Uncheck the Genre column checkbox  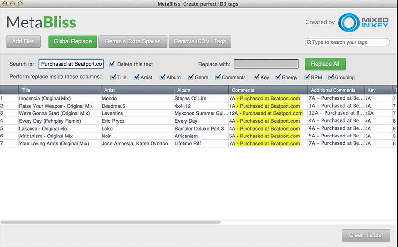pos(191,77)
